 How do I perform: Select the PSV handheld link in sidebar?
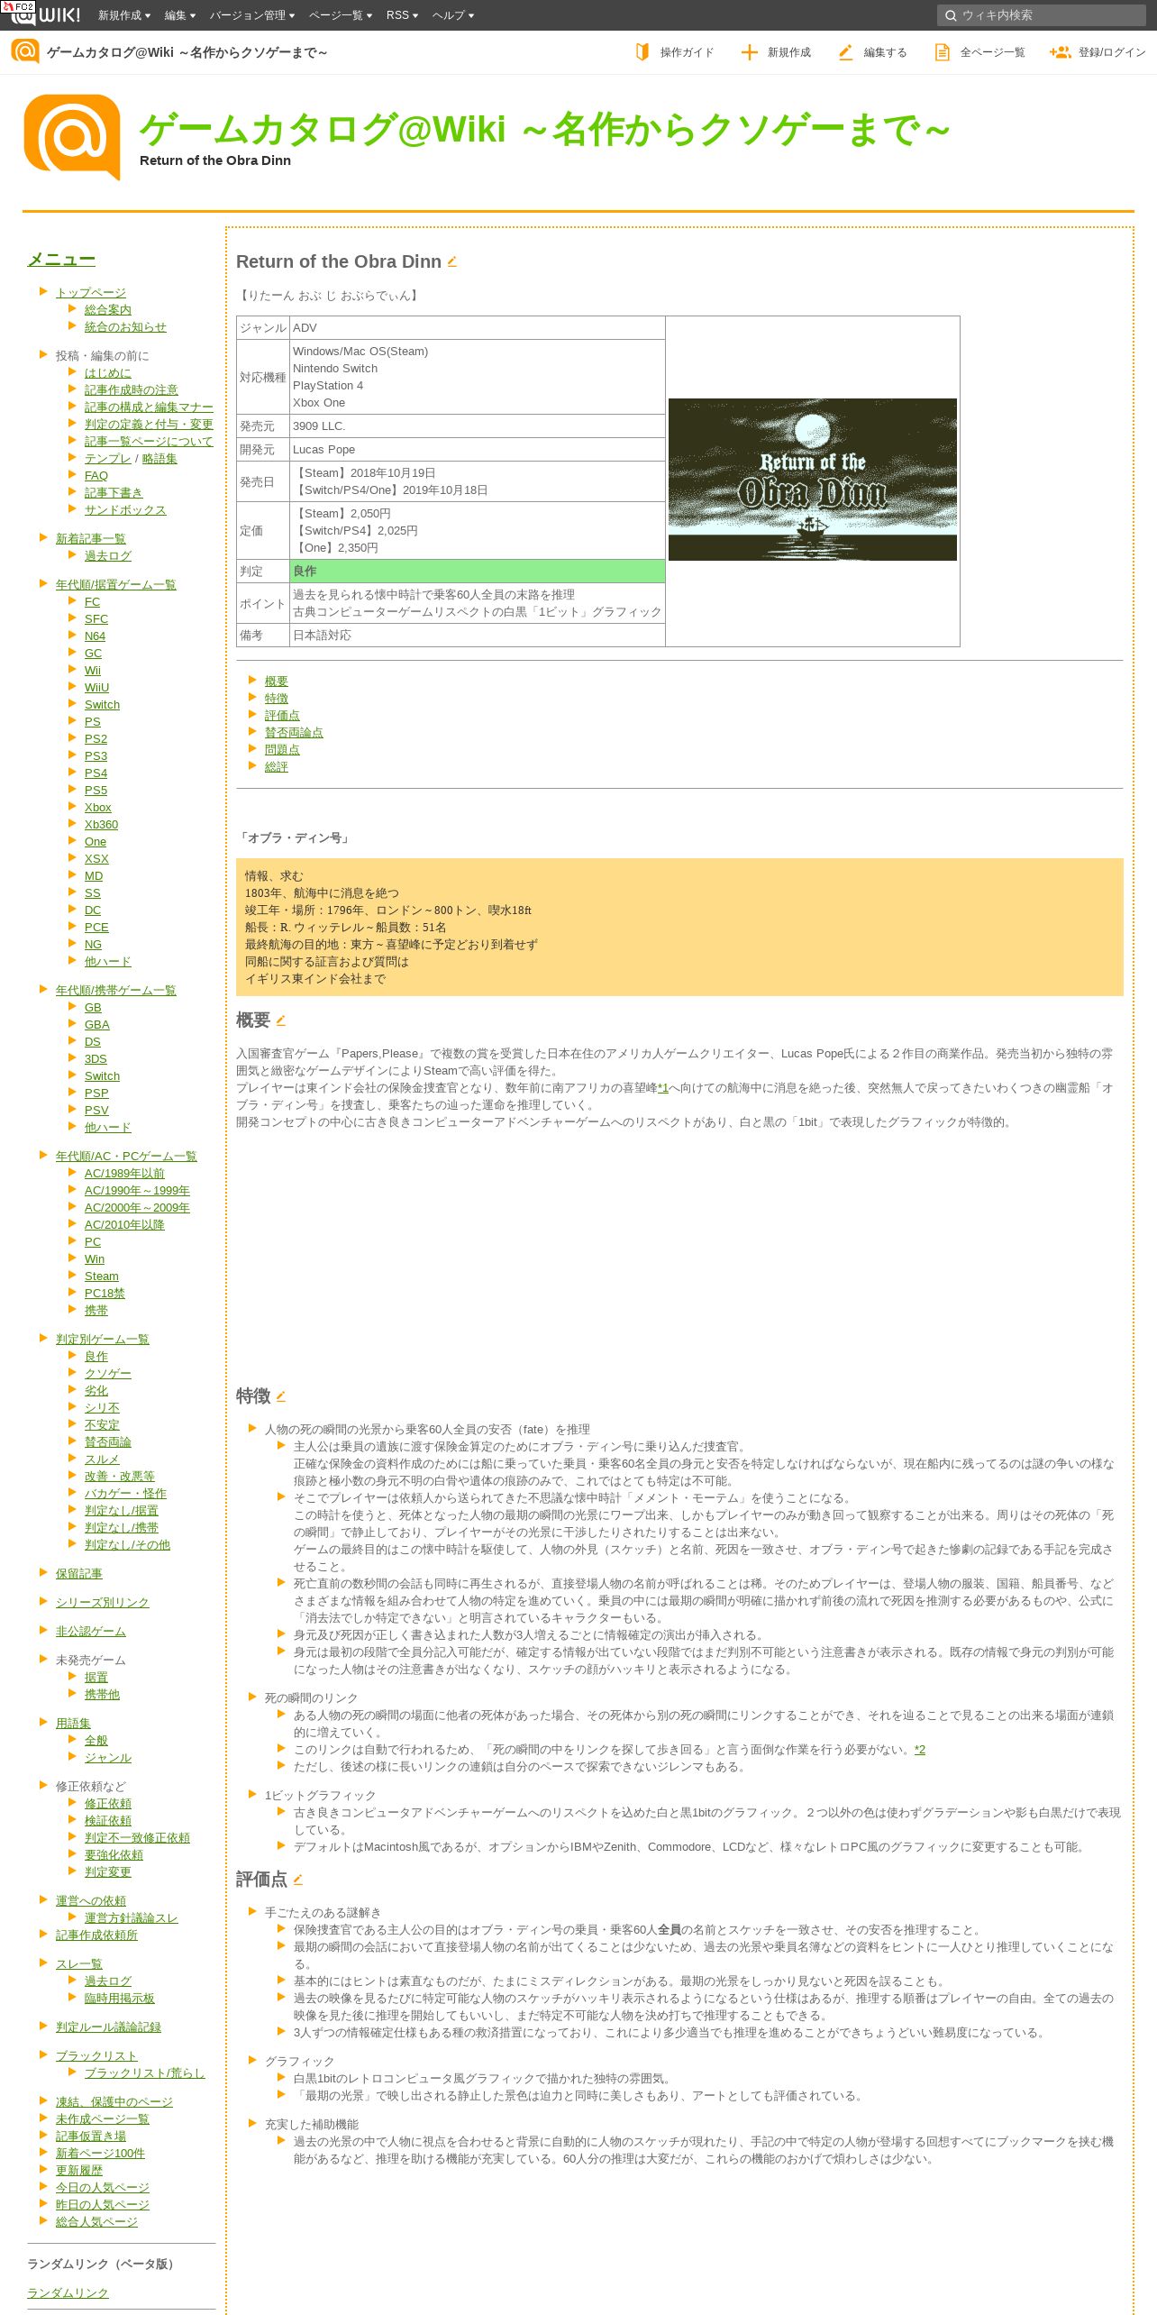[96, 1111]
